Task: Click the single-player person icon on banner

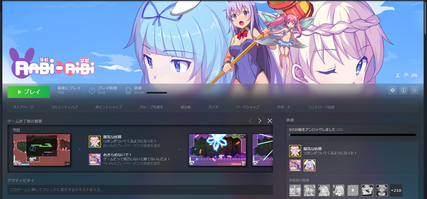Action: click(398, 75)
